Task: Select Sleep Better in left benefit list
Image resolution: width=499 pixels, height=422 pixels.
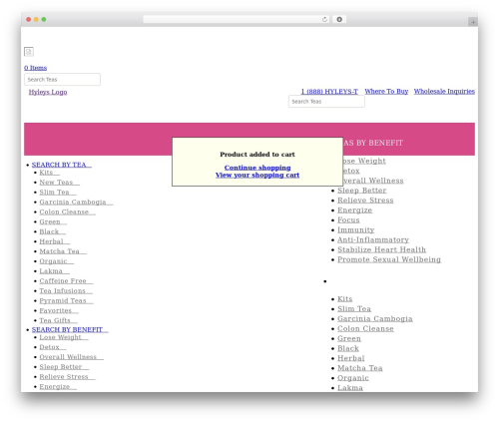Action: [x=64, y=367]
